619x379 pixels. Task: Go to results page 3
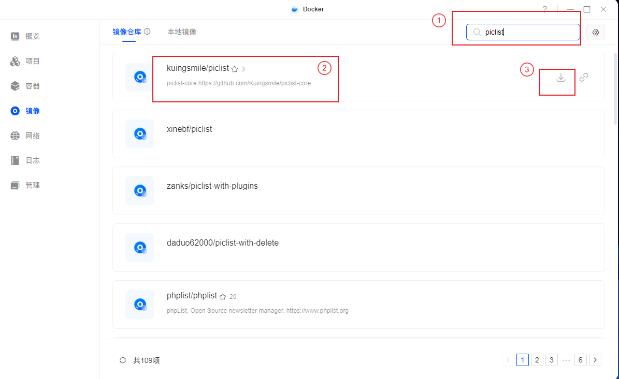[552, 360]
